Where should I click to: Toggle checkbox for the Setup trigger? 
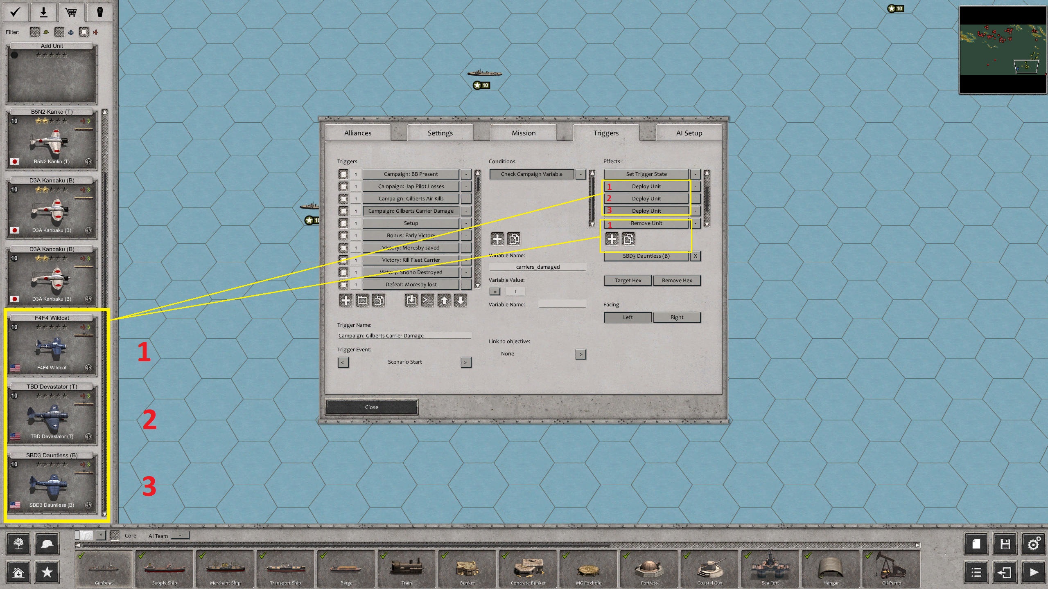coord(343,223)
